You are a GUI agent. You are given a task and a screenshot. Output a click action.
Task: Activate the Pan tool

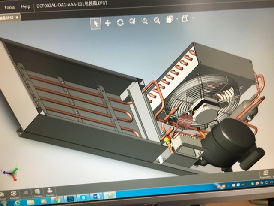tap(108, 23)
